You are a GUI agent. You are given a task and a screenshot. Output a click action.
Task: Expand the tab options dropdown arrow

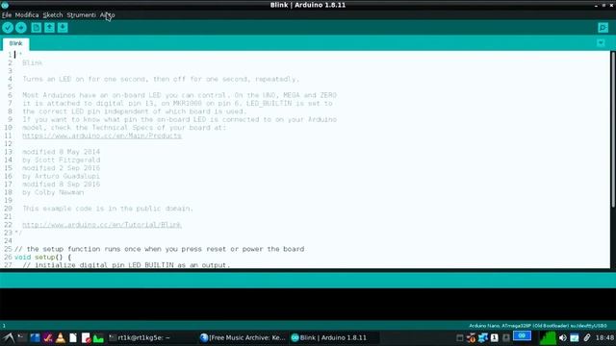coord(601,43)
